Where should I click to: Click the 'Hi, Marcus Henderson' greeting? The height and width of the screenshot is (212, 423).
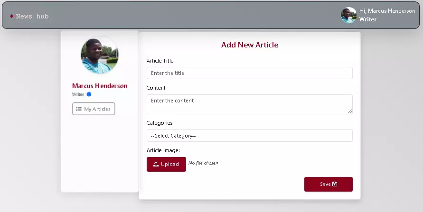[x=387, y=11]
